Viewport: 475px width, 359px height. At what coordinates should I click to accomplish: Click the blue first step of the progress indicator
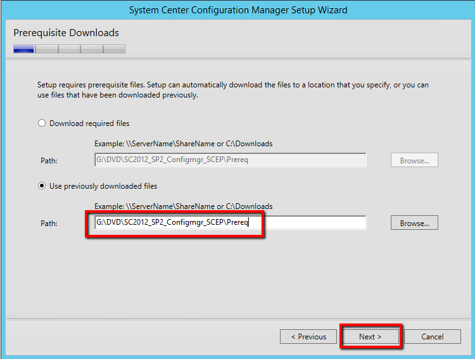coord(23,49)
